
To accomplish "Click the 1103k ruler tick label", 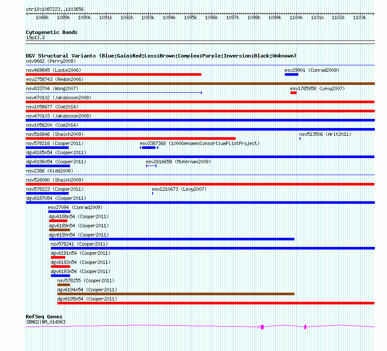I will [x=360, y=17].
